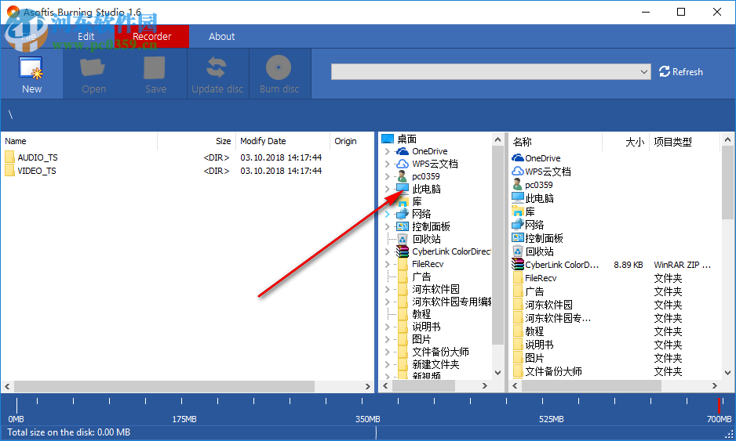736x441 pixels.
Task: Expand pc0359 tree node
Action: pyautogui.click(x=388, y=176)
